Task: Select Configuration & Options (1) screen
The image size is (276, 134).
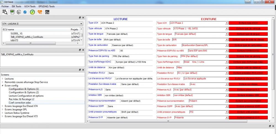Action: pos(24,89)
